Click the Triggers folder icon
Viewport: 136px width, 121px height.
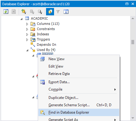[x=33, y=40]
